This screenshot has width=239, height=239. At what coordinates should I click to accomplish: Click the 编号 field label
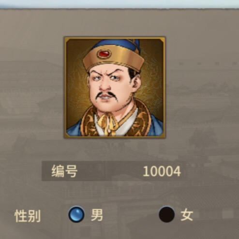click(x=64, y=171)
